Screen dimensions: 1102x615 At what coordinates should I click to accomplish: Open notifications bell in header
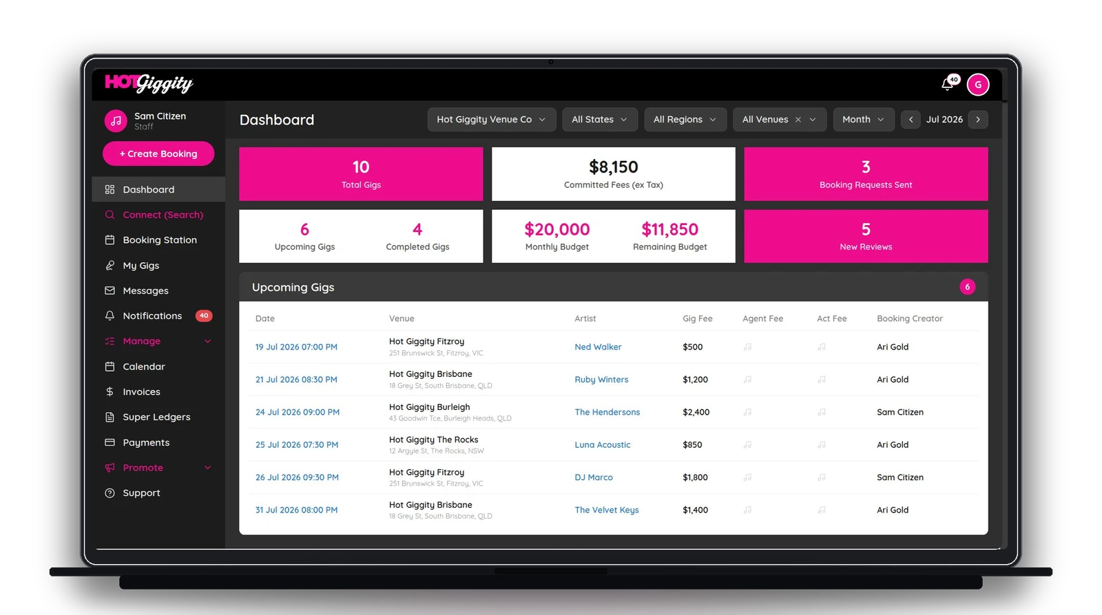[948, 84]
